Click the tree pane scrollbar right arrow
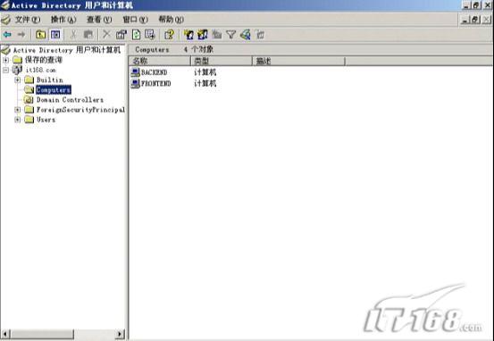Screen dimensions: 494x341 tap(120, 334)
